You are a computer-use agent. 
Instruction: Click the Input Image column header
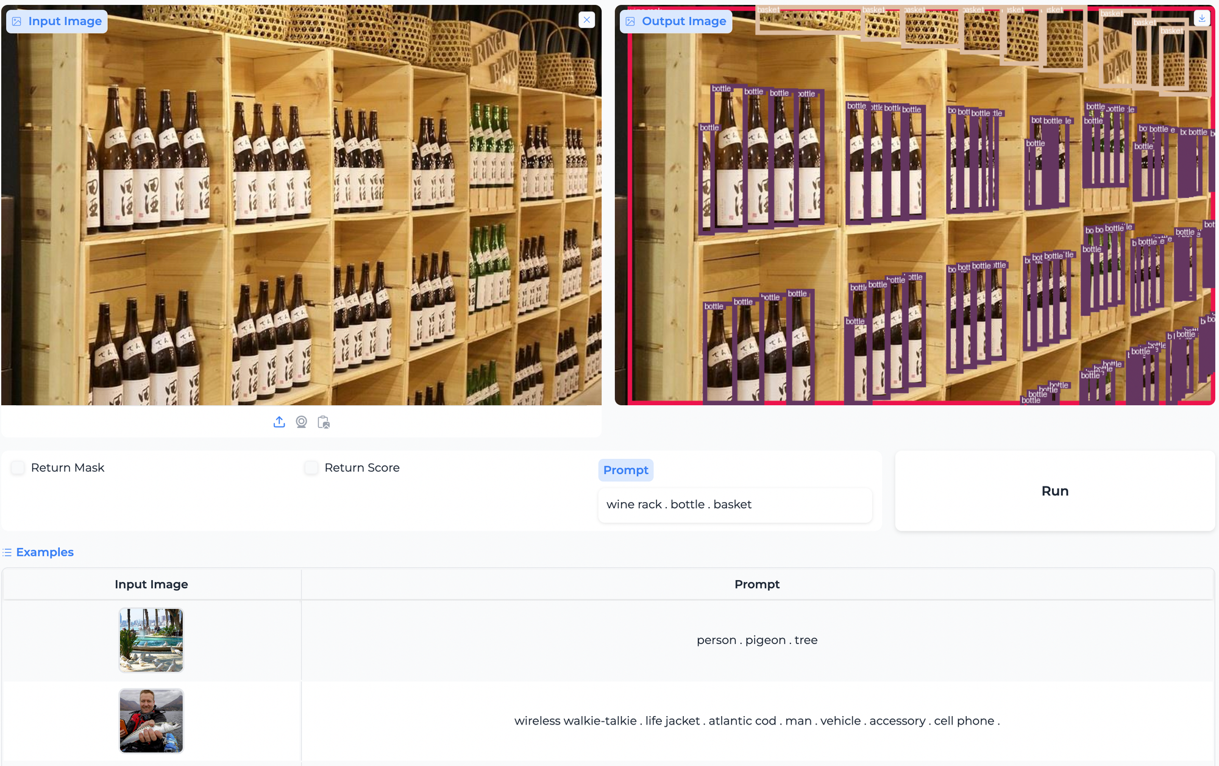[x=151, y=584]
